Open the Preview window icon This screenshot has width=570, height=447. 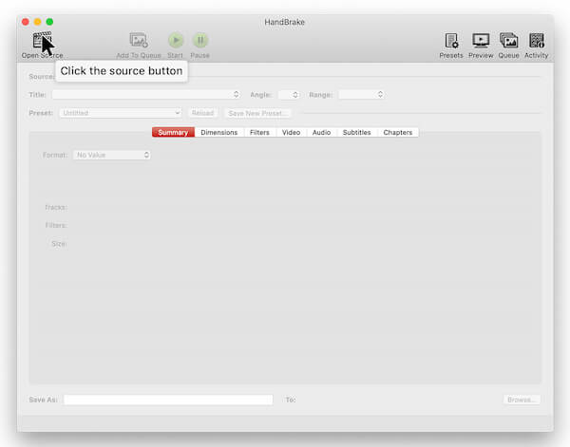481,40
